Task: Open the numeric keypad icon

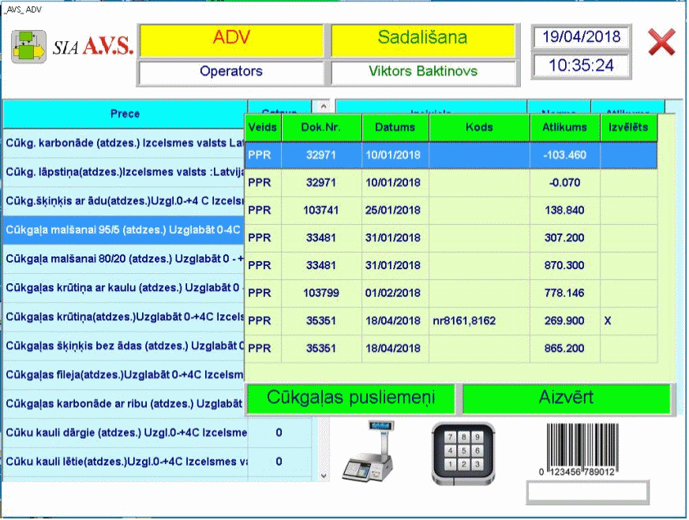Action: coord(463,454)
